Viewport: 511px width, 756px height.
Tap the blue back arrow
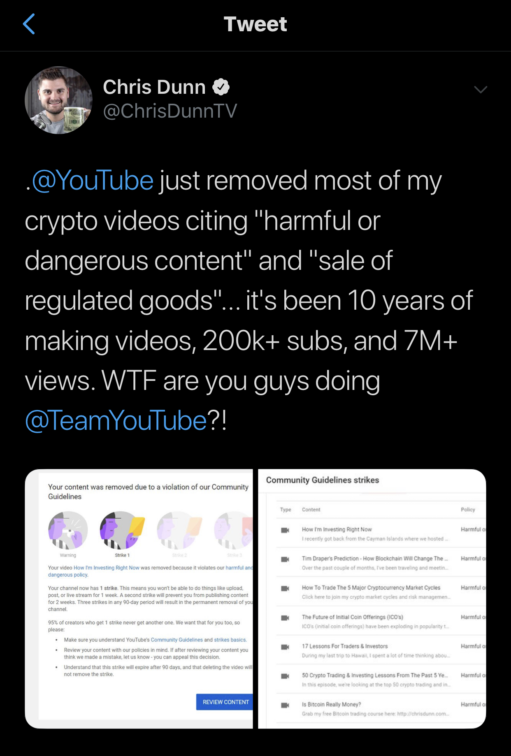click(x=29, y=24)
